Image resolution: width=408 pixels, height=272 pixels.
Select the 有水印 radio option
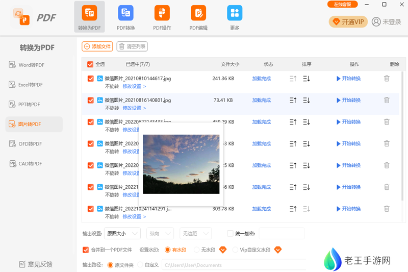coord(168,250)
